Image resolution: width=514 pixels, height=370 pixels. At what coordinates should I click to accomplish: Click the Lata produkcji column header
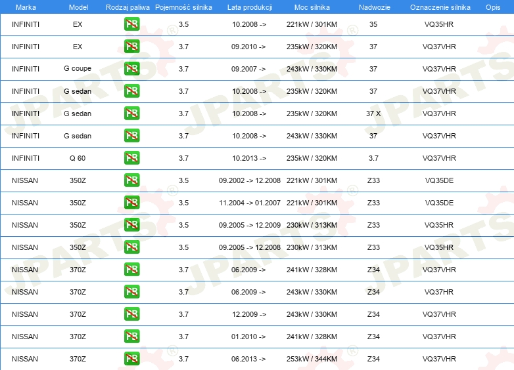point(250,7)
